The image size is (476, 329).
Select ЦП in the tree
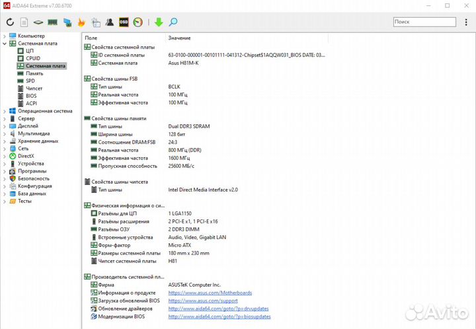point(30,51)
